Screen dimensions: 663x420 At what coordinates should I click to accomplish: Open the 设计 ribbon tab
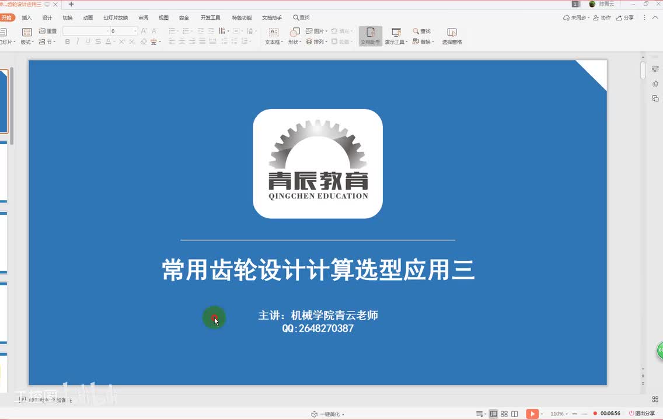pyautogui.click(x=47, y=17)
